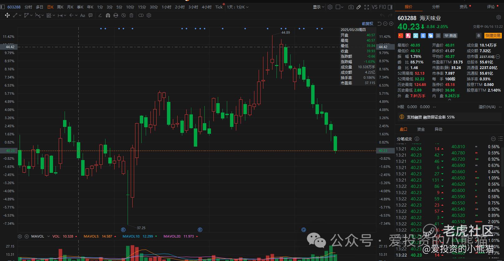Click the pencil draw icon in top bar
This screenshot has height=261, width=504.
coord(359,7)
